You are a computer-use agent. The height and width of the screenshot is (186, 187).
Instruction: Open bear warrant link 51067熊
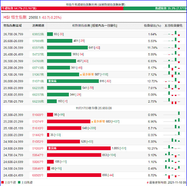[38, 74]
